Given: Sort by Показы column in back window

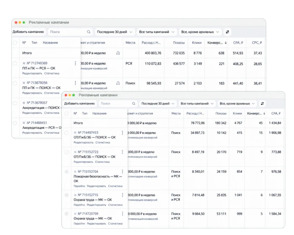Looking at the screenshot, I should tap(178, 43).
